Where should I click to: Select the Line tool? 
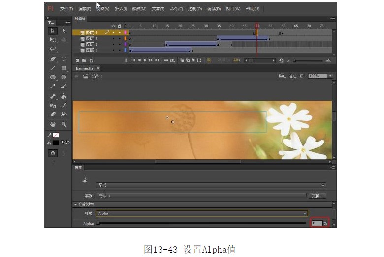[x=53, y=68]
